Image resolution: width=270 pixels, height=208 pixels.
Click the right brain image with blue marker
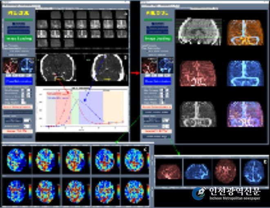click(107, 68)
